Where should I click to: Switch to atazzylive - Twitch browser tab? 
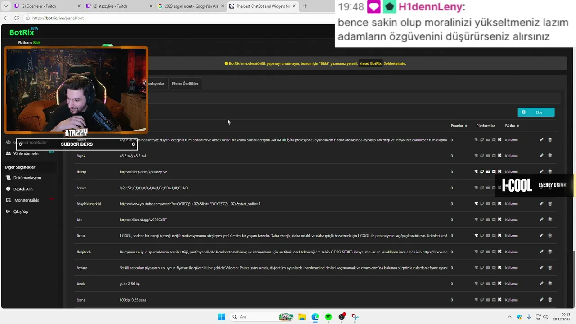point(119,6)
